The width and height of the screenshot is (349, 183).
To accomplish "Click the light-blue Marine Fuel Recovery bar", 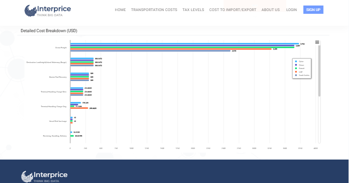I will tap(80, 73).
